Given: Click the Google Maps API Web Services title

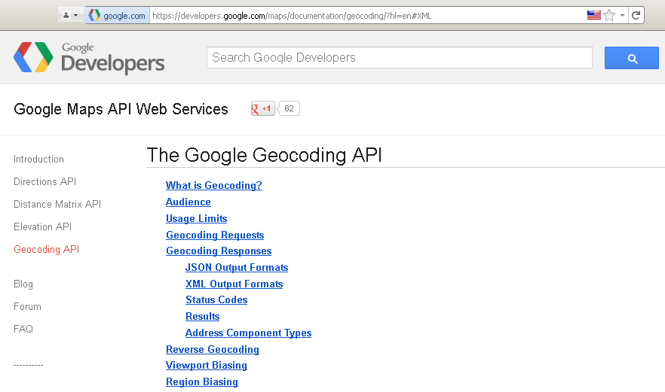Looking at the screenshot, I should 121,109.
